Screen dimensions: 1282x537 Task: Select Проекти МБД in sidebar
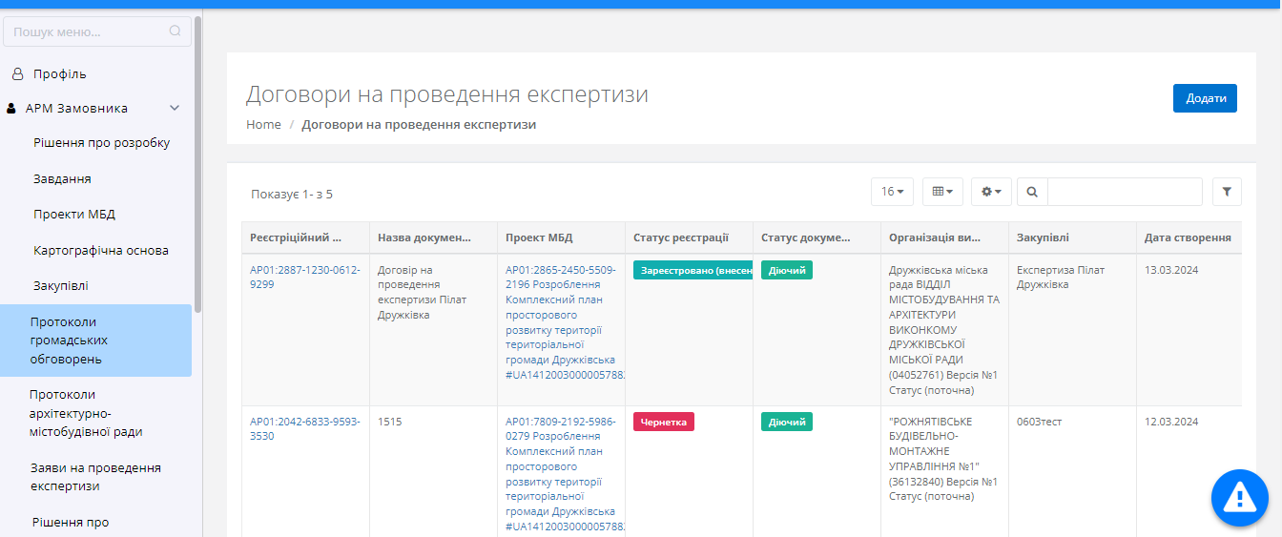tap(74, 215)
